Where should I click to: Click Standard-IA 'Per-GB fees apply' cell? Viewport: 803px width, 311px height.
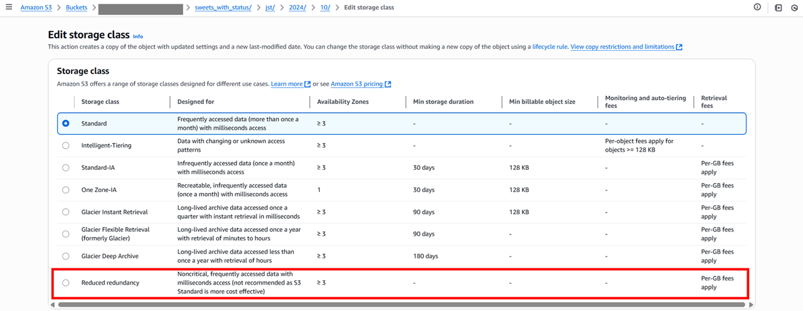click(717, 167)
